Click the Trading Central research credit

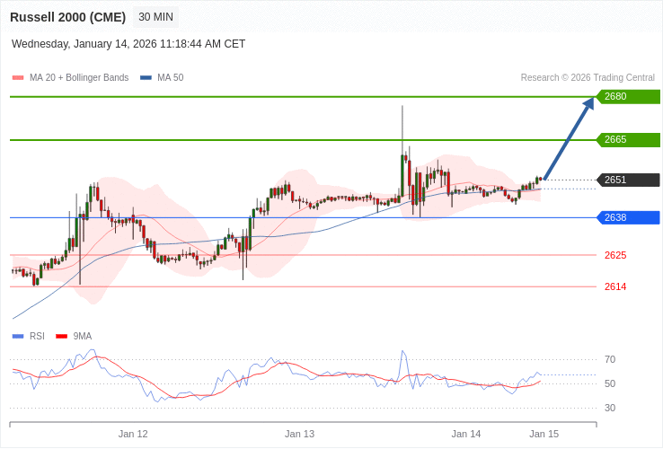(588, 78)
